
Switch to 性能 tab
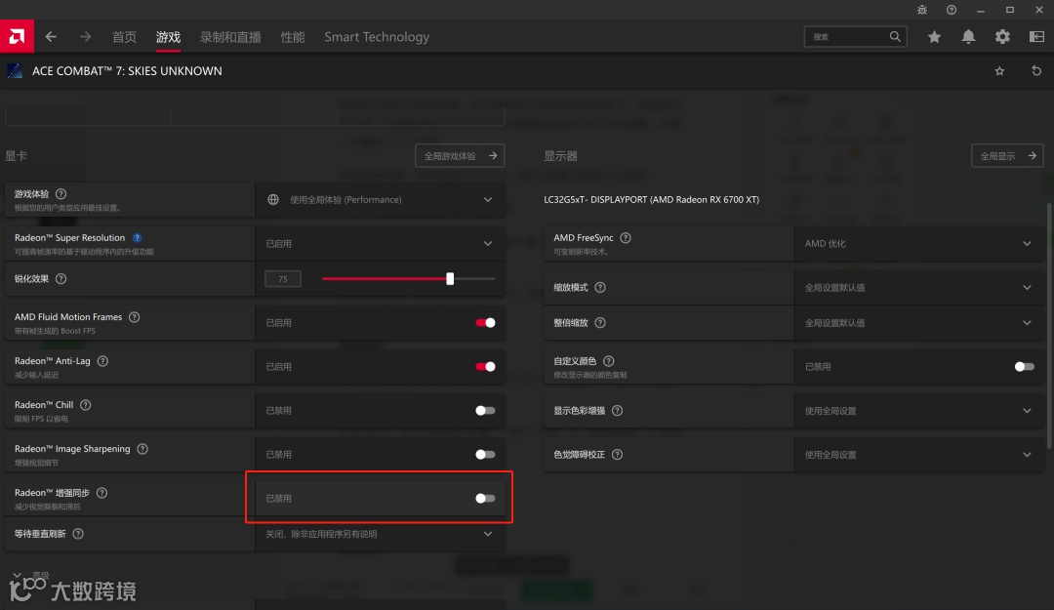[293, 37]
